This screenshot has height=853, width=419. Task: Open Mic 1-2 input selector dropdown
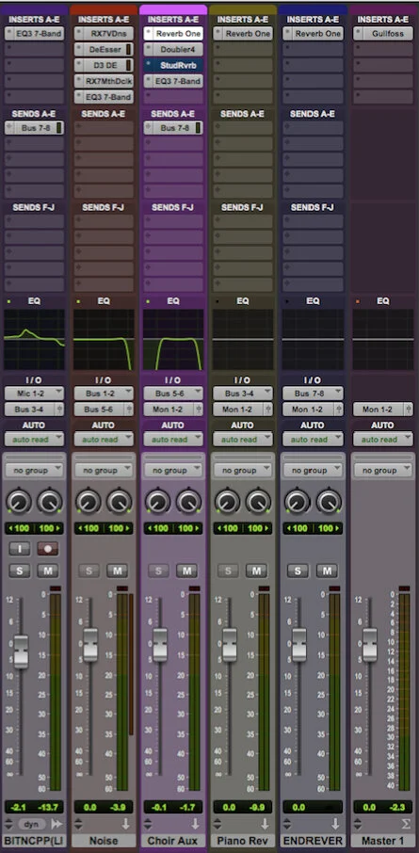point(34,394)
